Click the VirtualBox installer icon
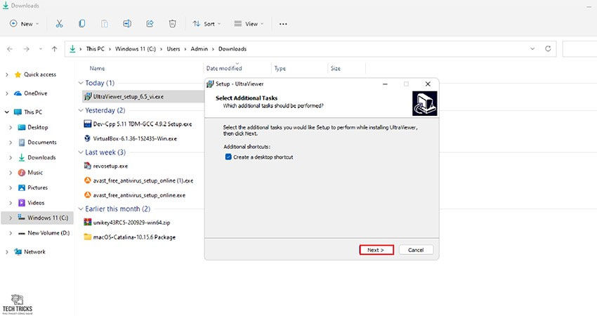 tap(88, 138)
